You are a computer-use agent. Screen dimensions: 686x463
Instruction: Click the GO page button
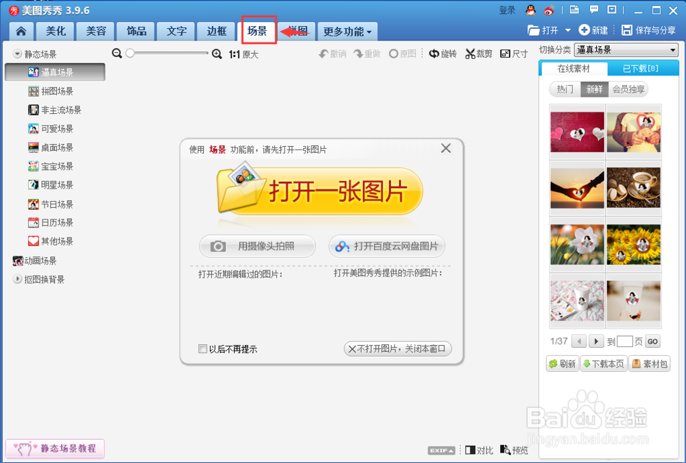pyautogui.click(x=653, y=342)
